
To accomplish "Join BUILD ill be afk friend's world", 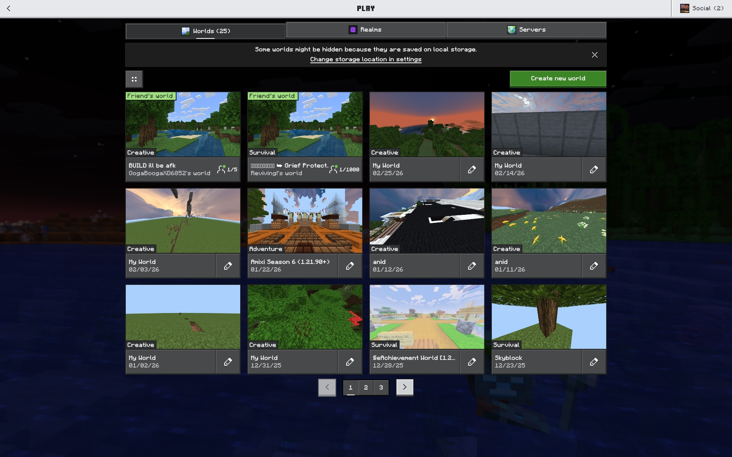I will click(x=183, y=137).
